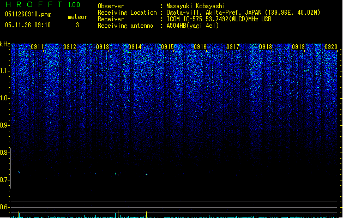Click the 0915 time marker
343x218 pixels.
(x=167, y=47)
